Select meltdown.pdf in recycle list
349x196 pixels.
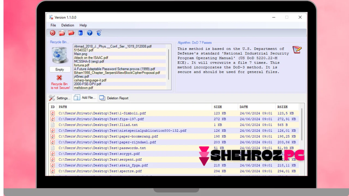(120, 88)
